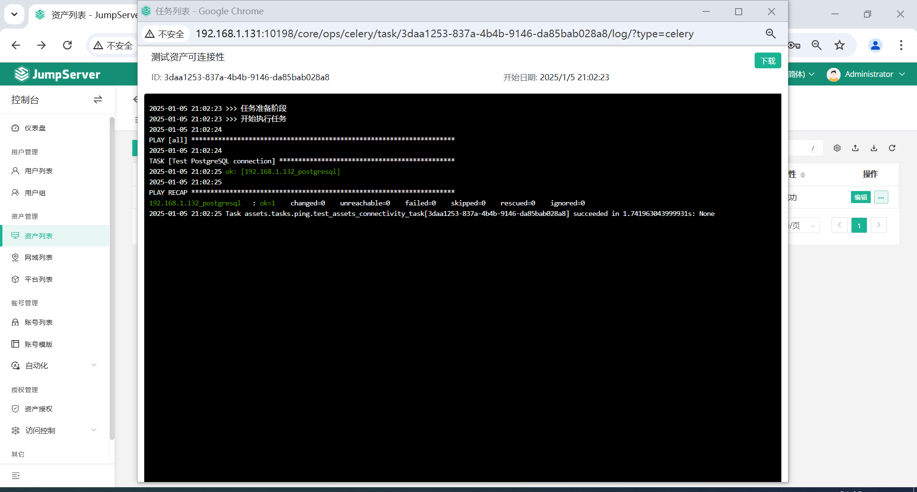
Task: Click the green 'ok: [192.168.1.132_postgresql]' log text
Action: point(283,171)
